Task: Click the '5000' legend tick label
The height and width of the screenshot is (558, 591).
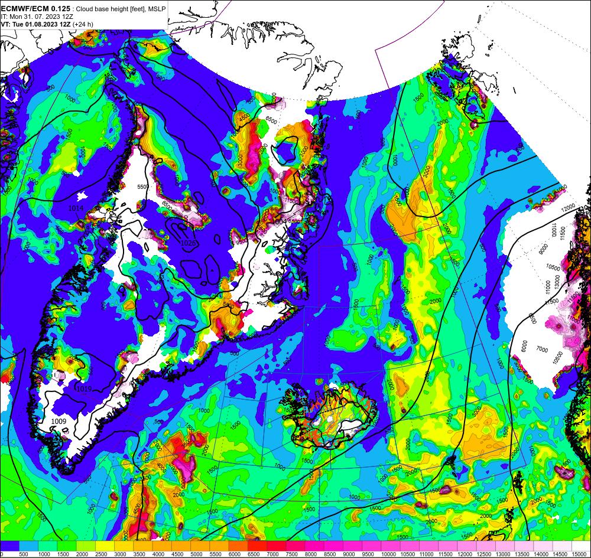Action: tap(197, 554)
